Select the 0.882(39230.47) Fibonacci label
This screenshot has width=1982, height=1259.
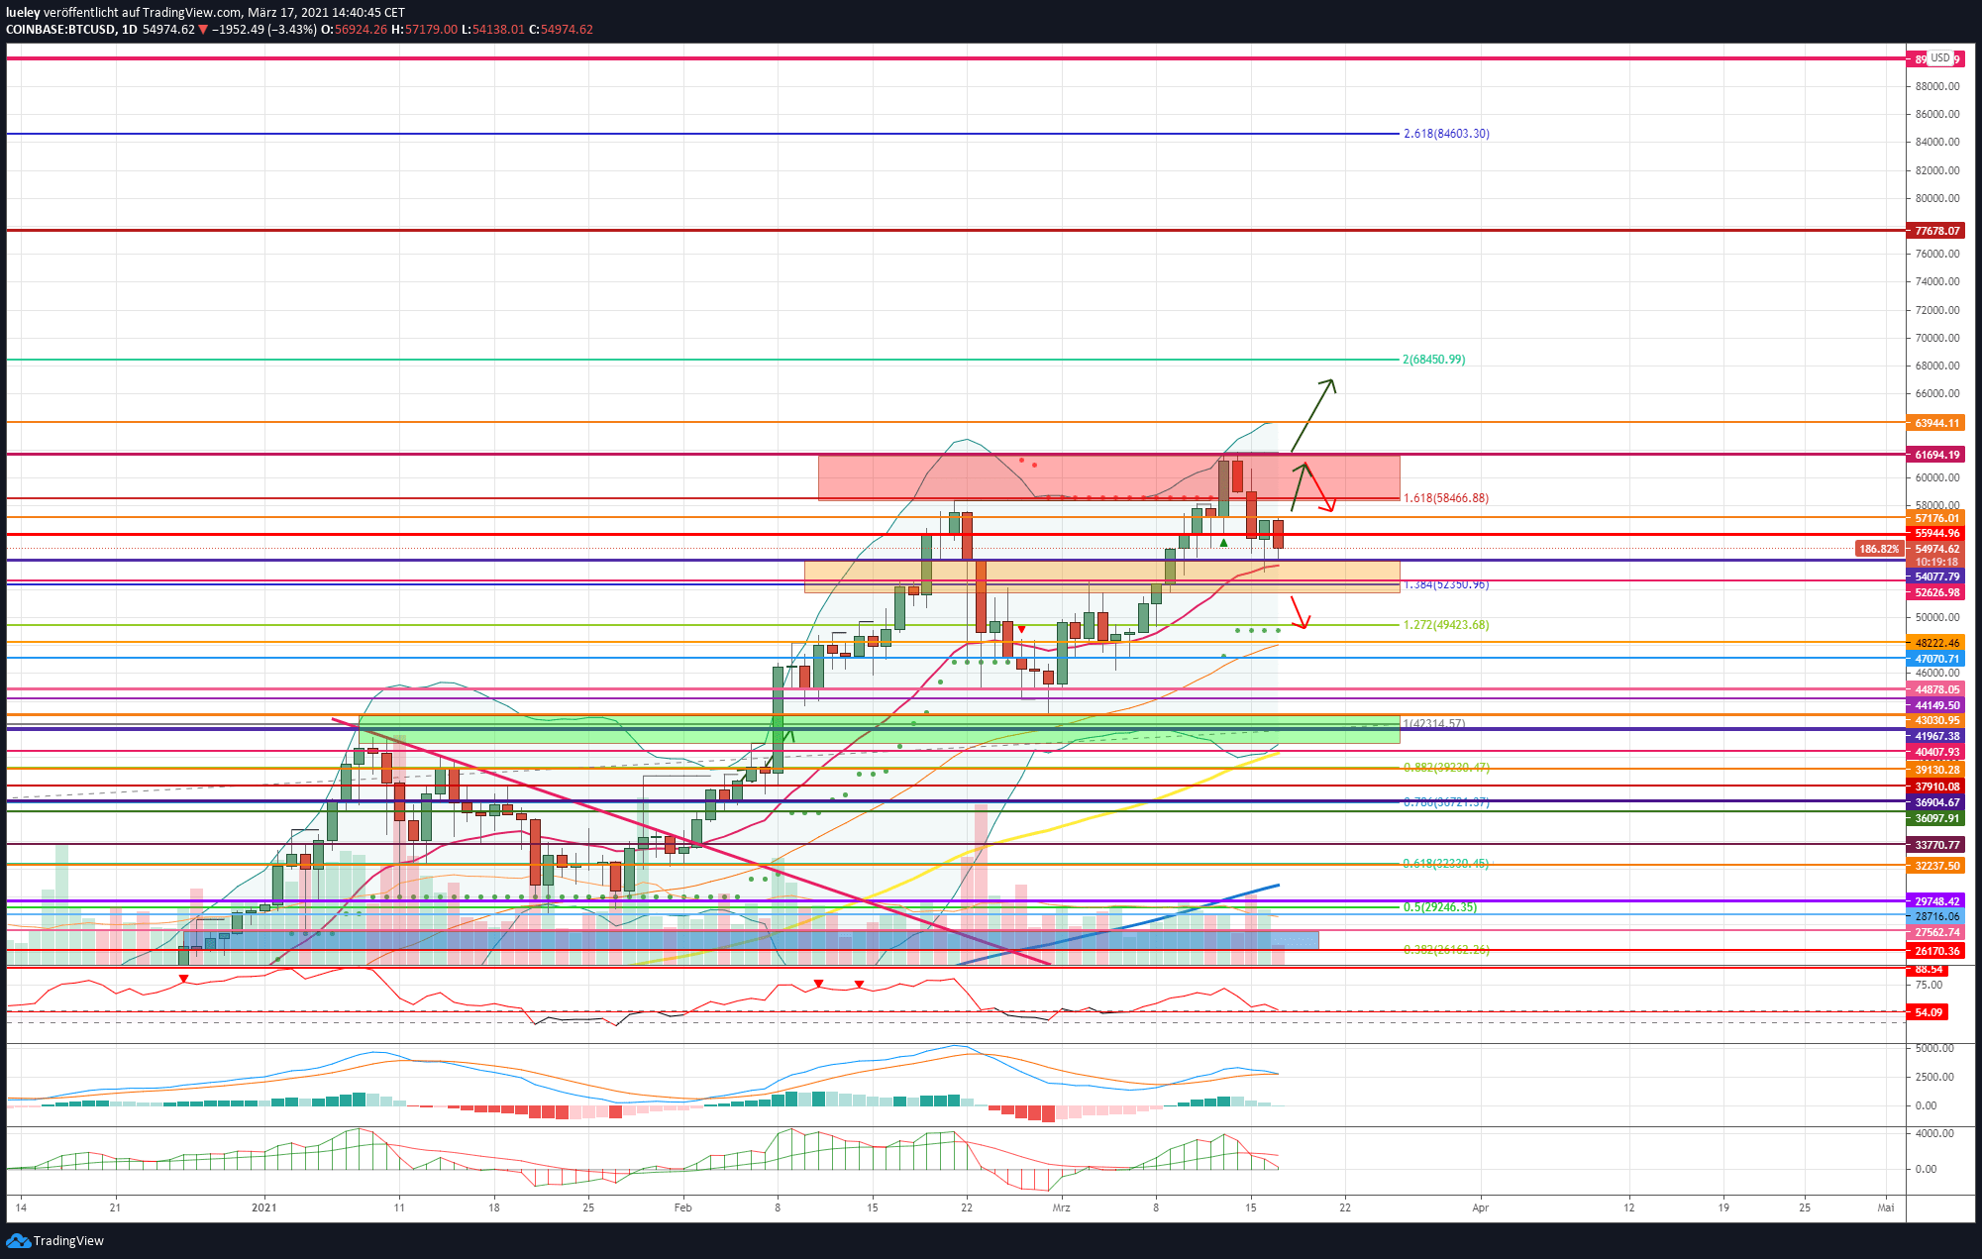pyautogui.click(x=1446, y=768)
